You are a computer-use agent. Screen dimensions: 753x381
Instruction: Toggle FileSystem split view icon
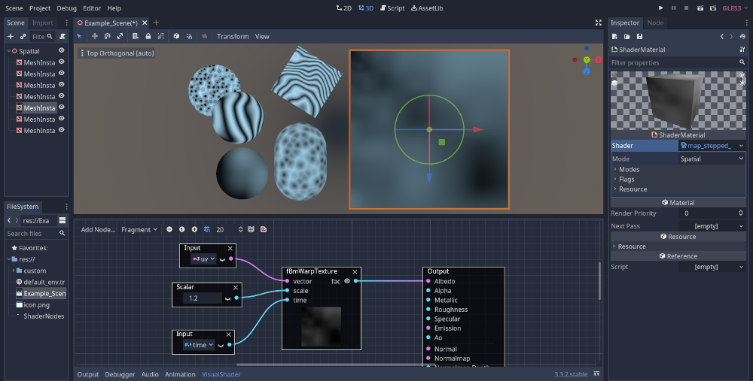(62, 220)
